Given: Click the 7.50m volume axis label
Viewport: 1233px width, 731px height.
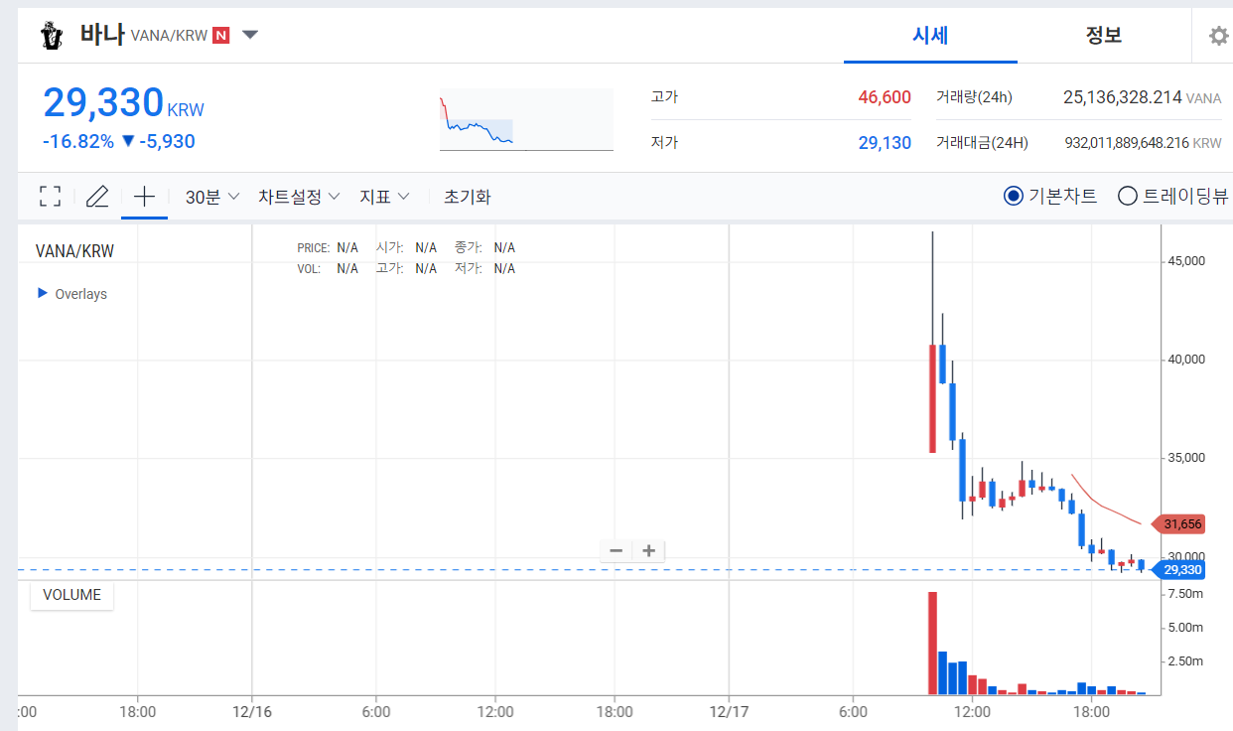Looking at the screenshot, I should [x=1185, y=593].
